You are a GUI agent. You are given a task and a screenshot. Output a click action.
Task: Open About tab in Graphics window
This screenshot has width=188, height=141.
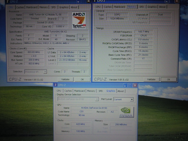(x=120, y=91)
